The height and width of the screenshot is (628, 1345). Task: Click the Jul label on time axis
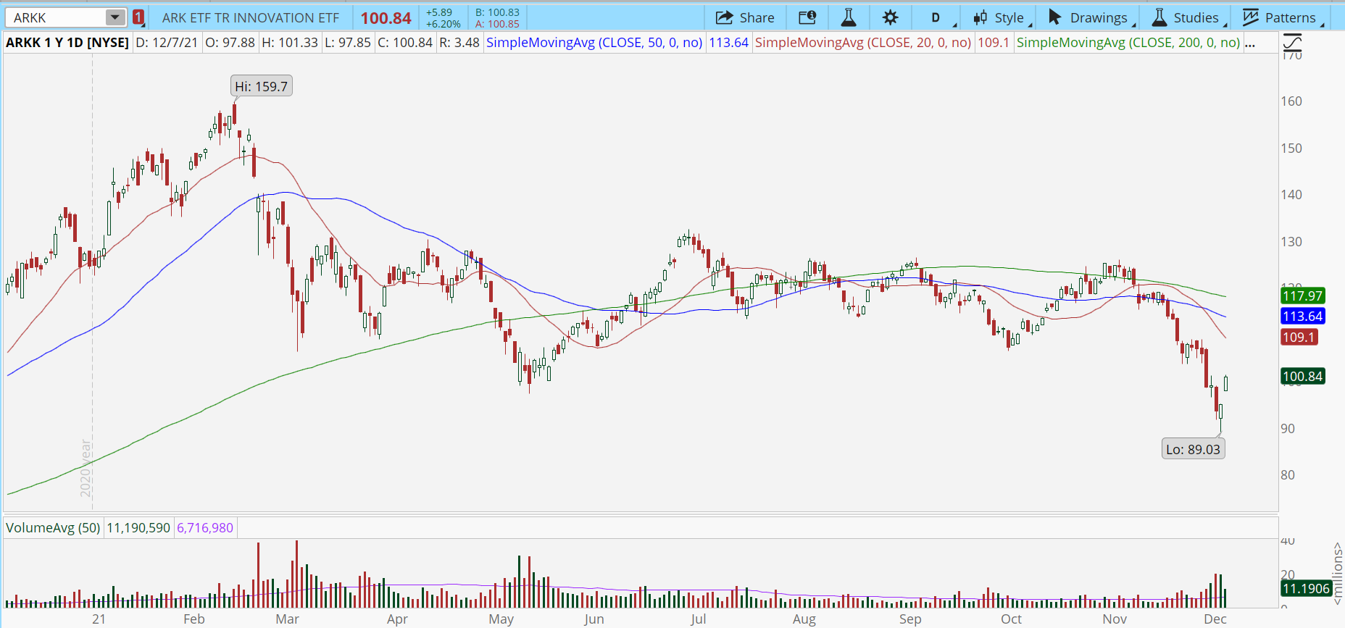coord(699,619)
